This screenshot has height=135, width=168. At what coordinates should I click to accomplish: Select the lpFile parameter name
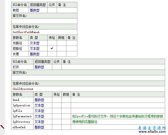(17, 111)
